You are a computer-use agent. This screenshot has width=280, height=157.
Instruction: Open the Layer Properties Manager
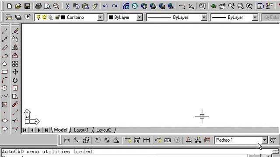click(x=9, y=17)
